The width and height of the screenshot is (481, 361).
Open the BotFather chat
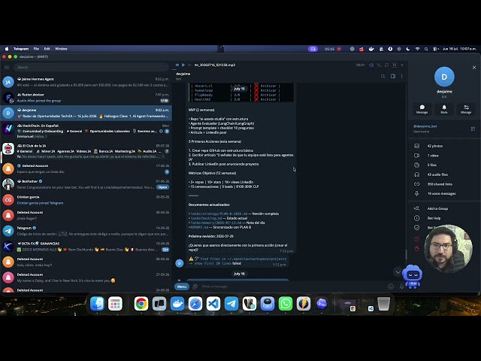point(86,184)
